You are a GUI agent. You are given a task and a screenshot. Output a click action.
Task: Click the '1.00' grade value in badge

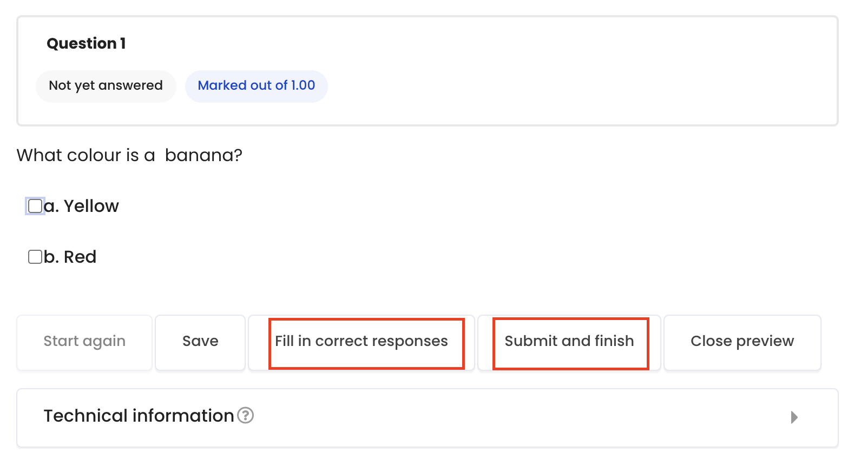tap(303, 85)
